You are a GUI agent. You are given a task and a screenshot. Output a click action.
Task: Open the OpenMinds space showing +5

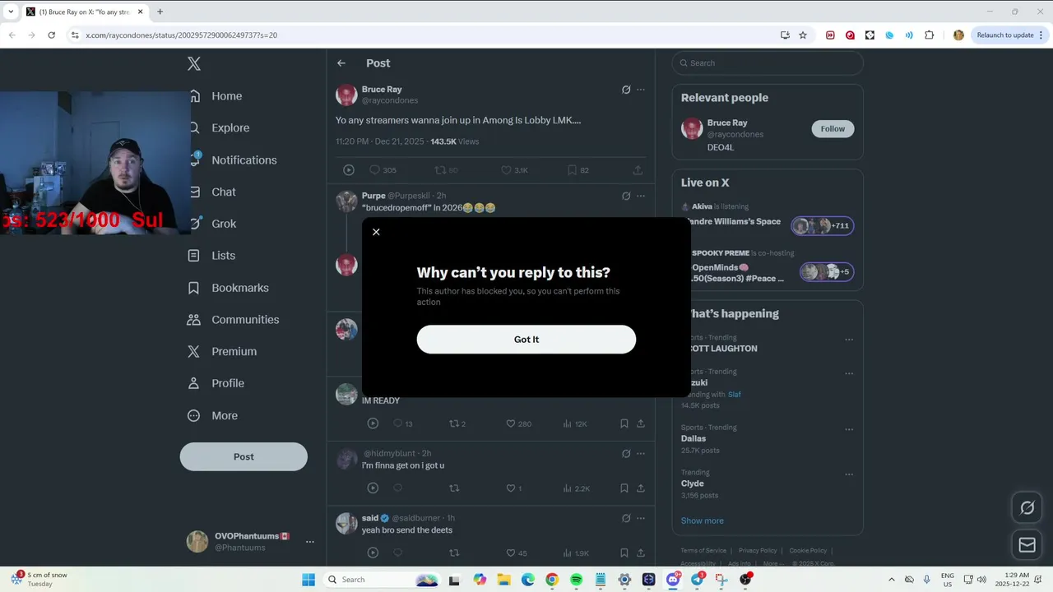tap(826, 272)
